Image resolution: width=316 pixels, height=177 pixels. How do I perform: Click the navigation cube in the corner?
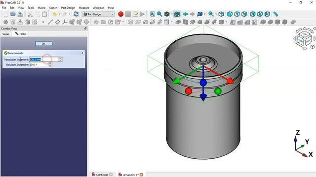click(305, 38)
